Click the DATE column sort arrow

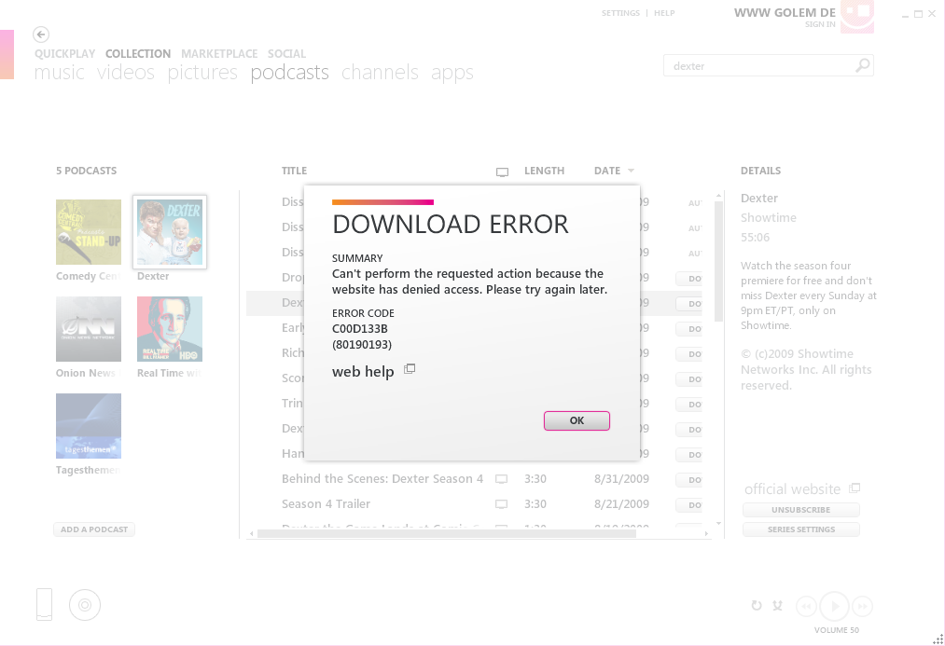(x=631, y=171)
